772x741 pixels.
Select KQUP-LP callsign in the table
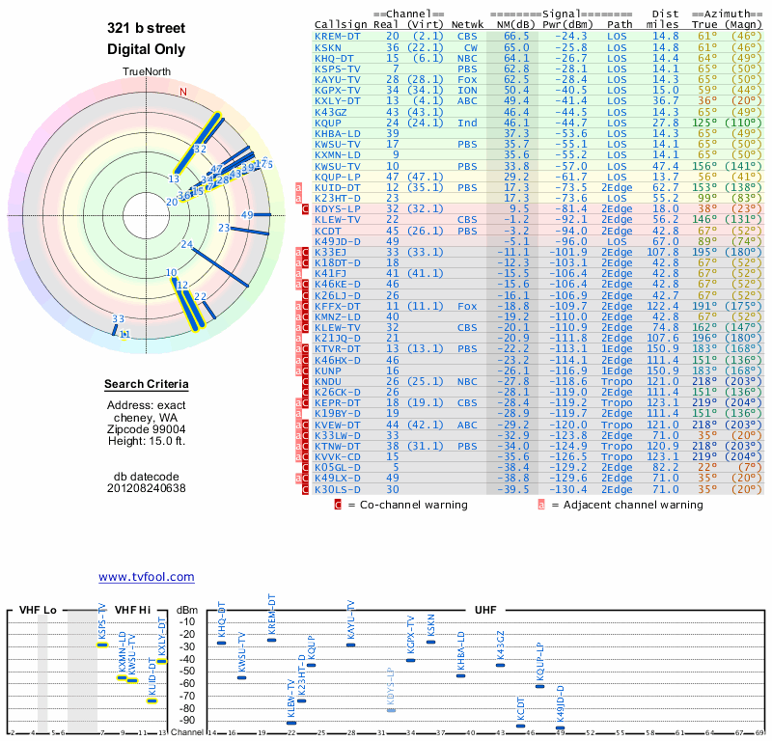coord(338,177)
